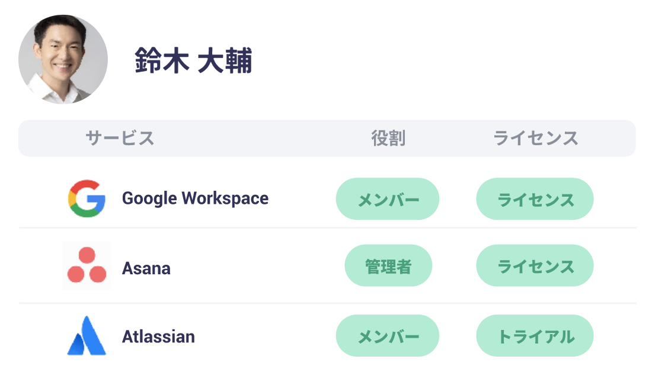Open 鈴木 大輔's profile photo
The width and height of the screenshot is (652, 391).
pos(63,59)
